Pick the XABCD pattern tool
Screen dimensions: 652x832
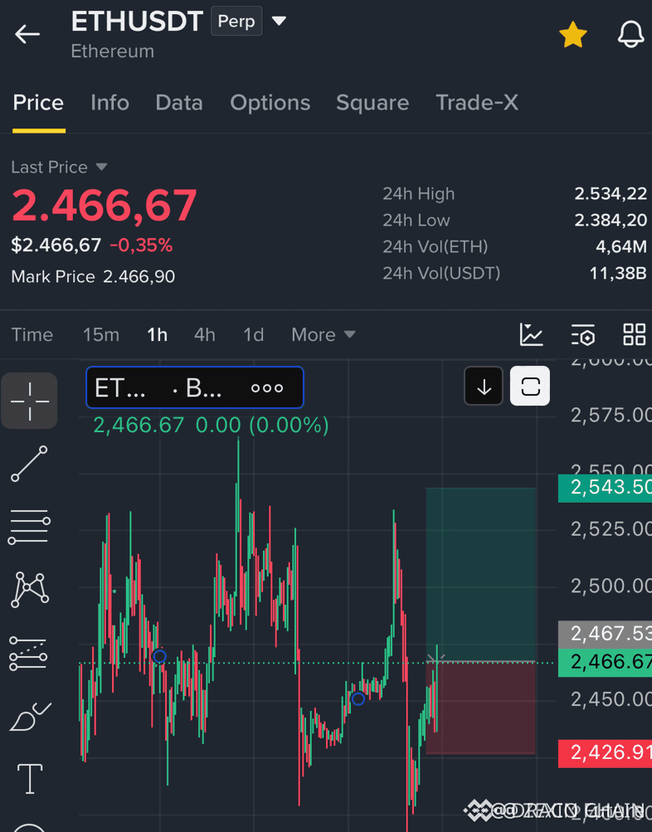30,590
